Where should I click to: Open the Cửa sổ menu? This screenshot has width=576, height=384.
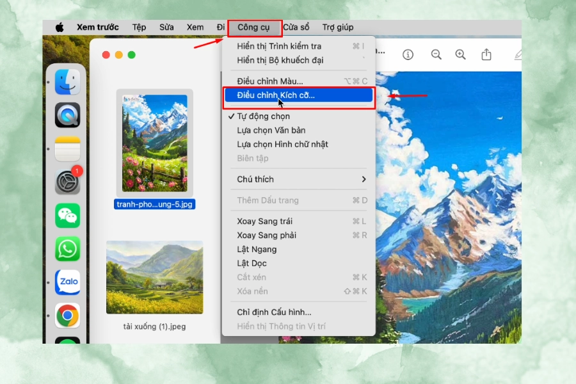pyautogui.click(x=296, y=27)
